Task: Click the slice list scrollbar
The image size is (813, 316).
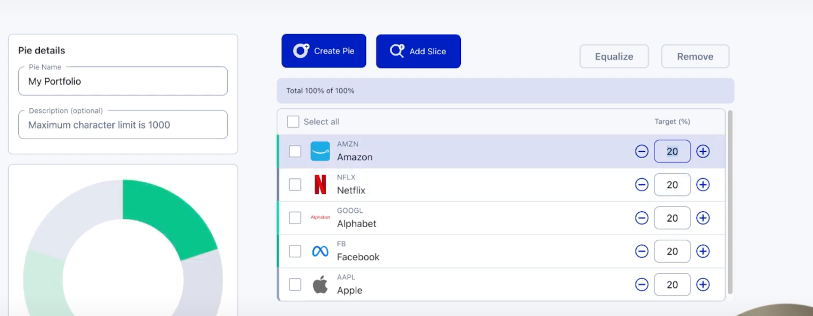Action: coord(730,202)
